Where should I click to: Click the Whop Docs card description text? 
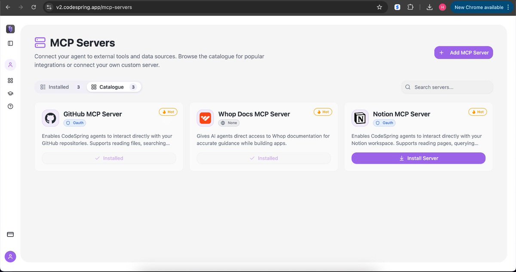click(x=263, y=140)
